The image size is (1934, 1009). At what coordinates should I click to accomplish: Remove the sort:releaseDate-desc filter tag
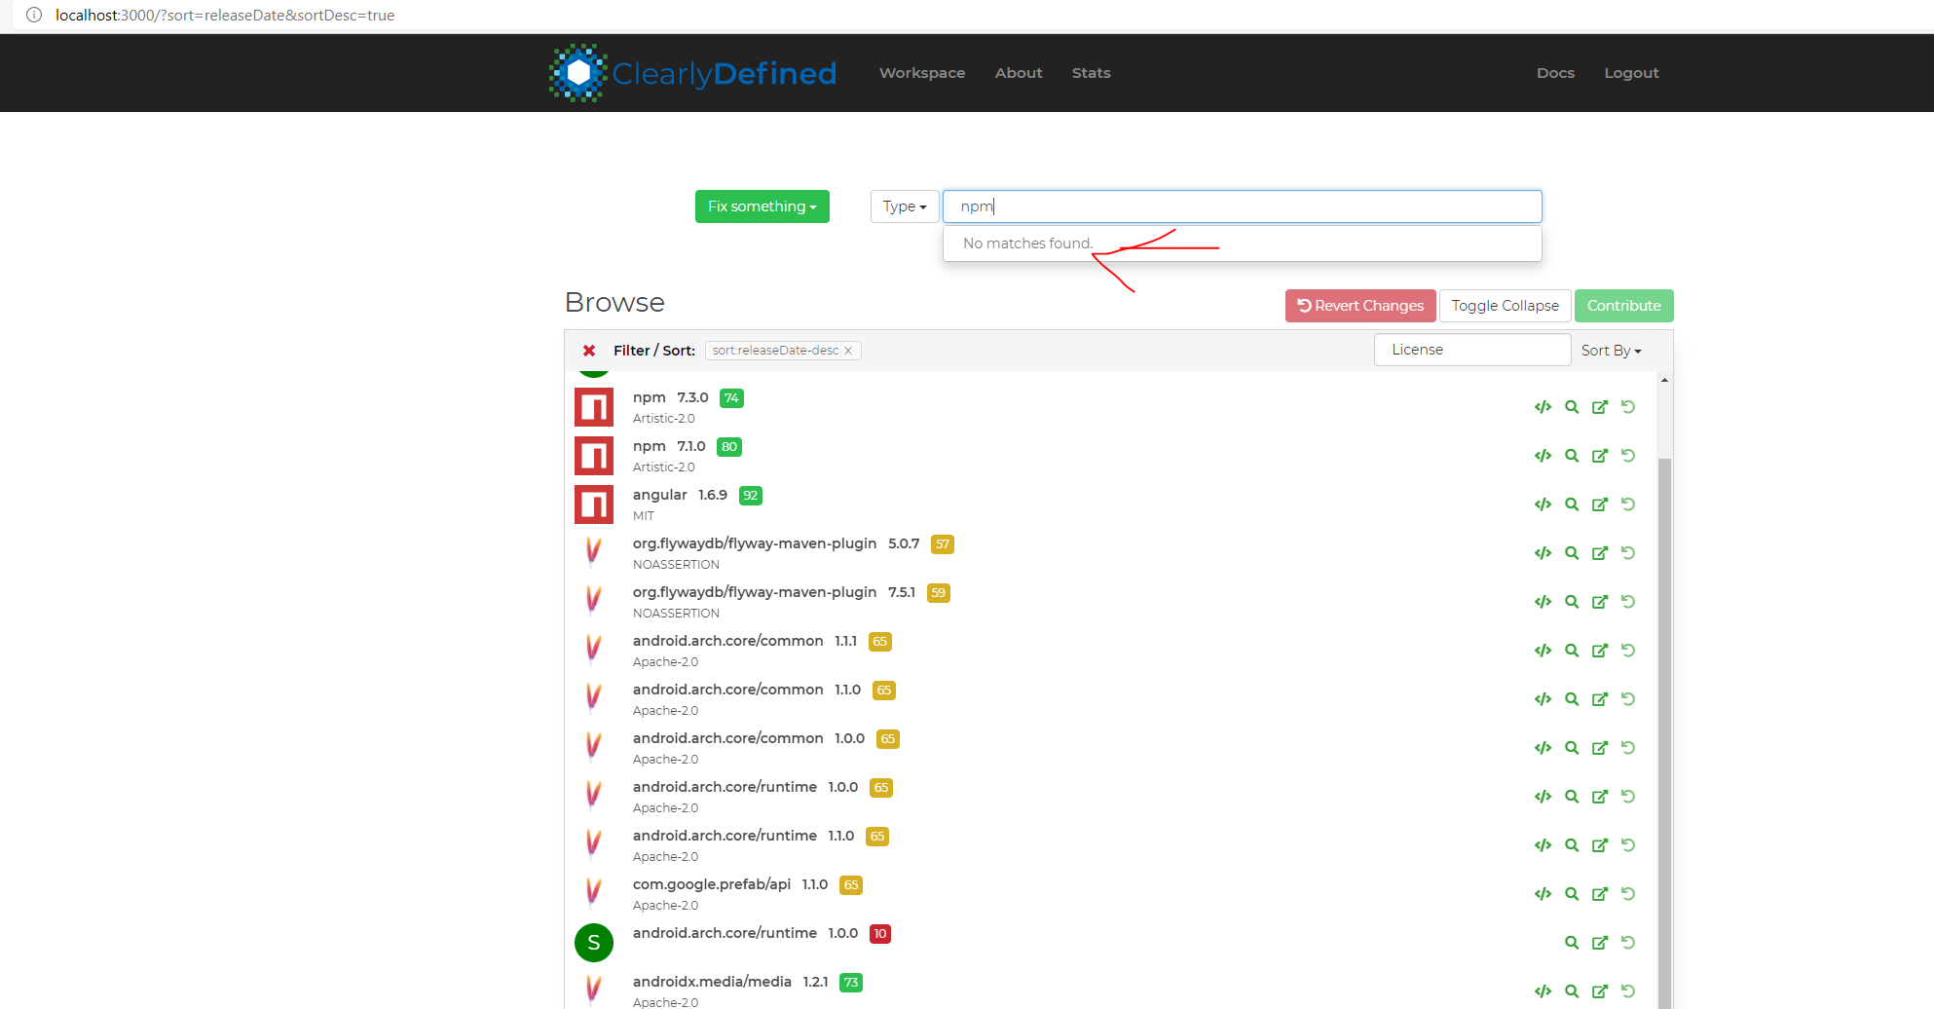click(x=848, y=351)
